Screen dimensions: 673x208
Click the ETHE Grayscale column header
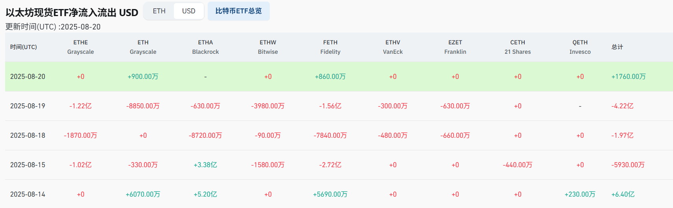point(81,47)
